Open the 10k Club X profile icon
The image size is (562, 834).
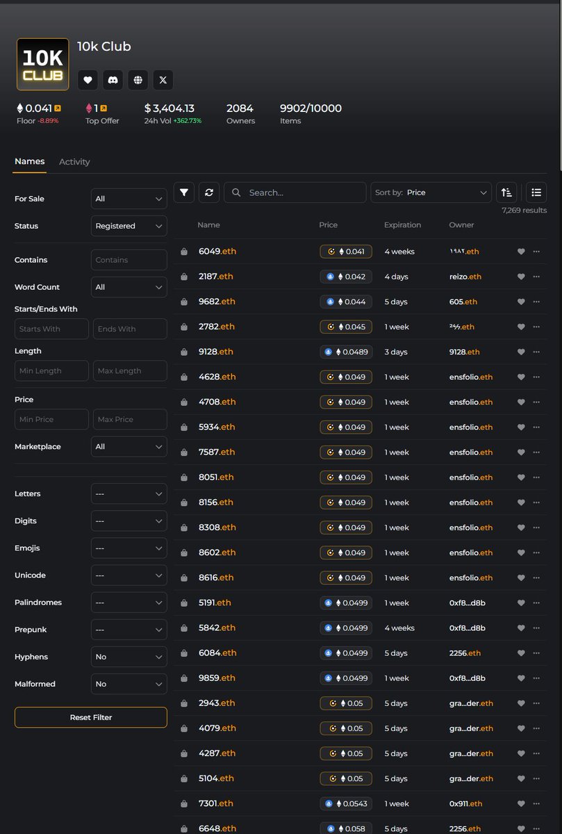point(163,80)
